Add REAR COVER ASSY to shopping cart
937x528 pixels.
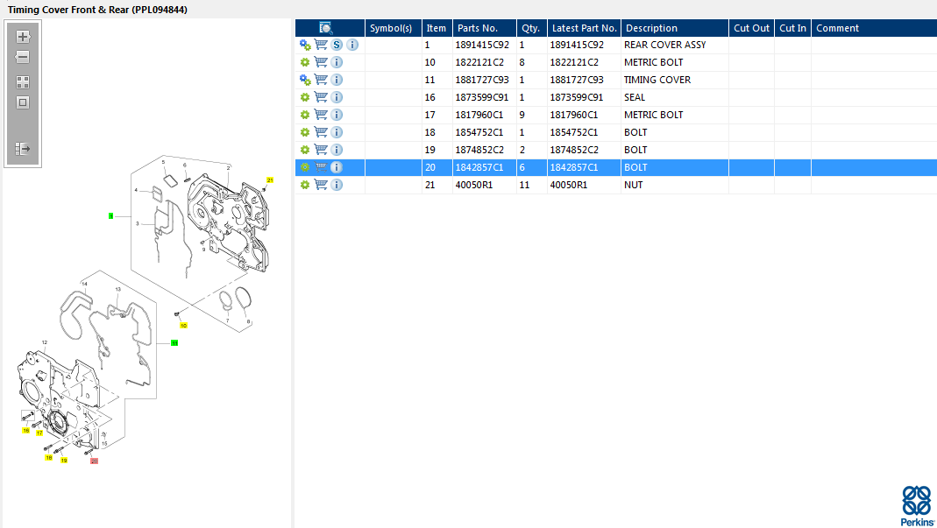tap(321, 45)
